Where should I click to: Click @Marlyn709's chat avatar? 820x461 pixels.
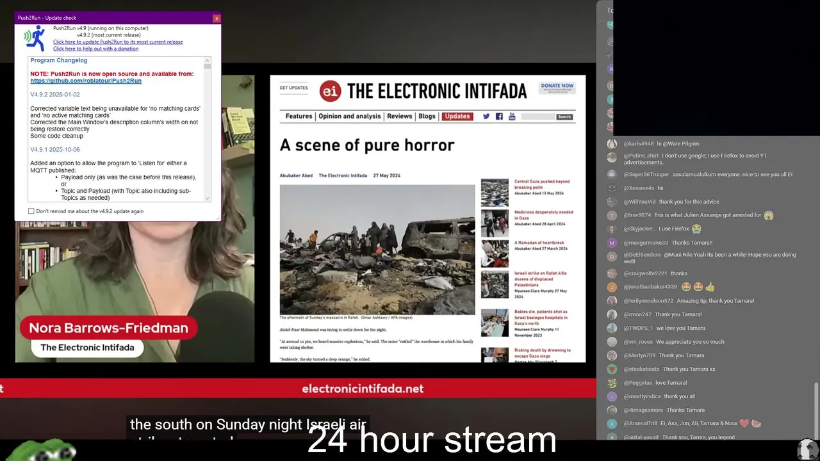(x=612, y=355)
